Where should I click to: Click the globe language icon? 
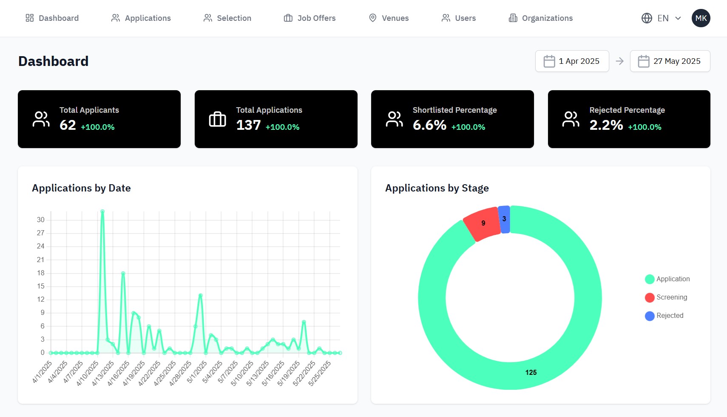646,18
